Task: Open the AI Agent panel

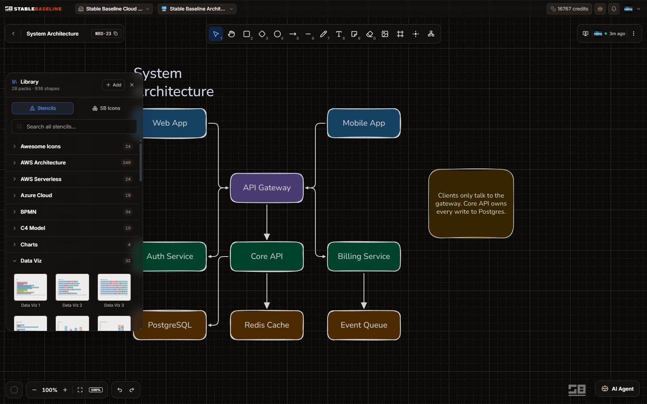Action: tap(617, 389)
